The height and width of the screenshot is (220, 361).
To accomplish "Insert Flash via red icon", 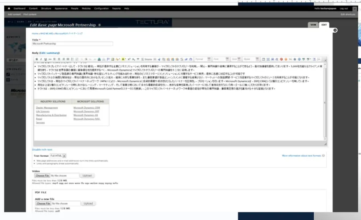I will coord(281,59).
